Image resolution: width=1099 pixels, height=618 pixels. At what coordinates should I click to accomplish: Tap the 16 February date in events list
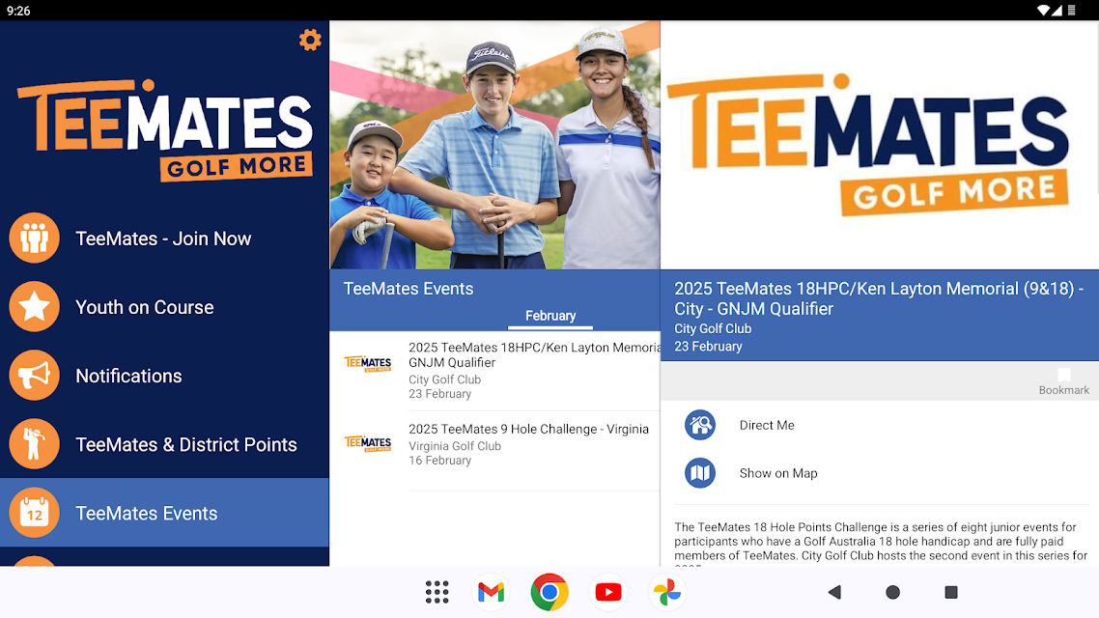click(x=439, y=461)
